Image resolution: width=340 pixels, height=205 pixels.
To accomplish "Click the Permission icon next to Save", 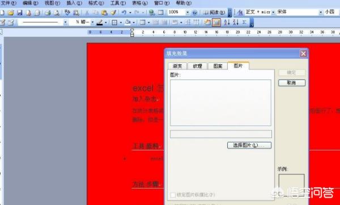I will coord(28,12).
